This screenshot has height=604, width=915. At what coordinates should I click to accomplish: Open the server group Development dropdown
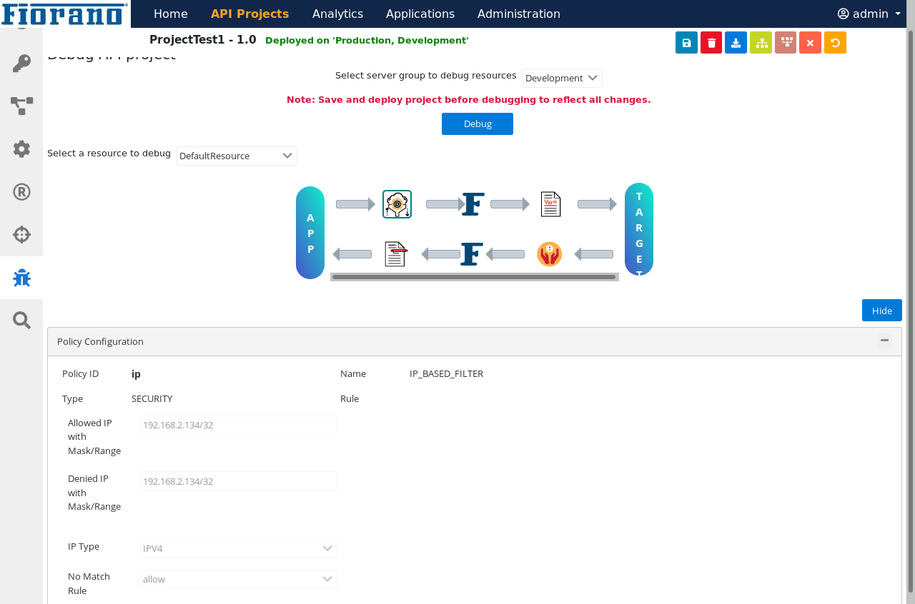click(x=562, y=79)
